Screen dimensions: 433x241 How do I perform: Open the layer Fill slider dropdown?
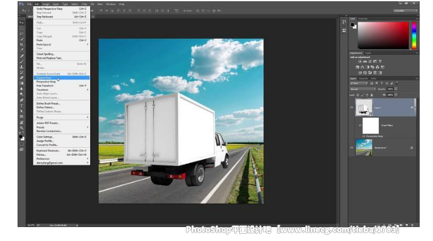(396, 94)
